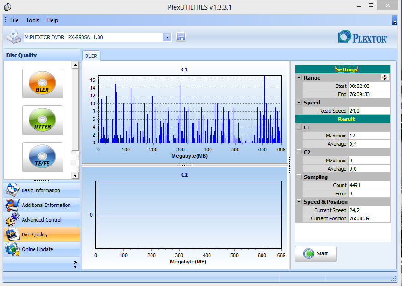Open the Tools menu

coord(32,20)
